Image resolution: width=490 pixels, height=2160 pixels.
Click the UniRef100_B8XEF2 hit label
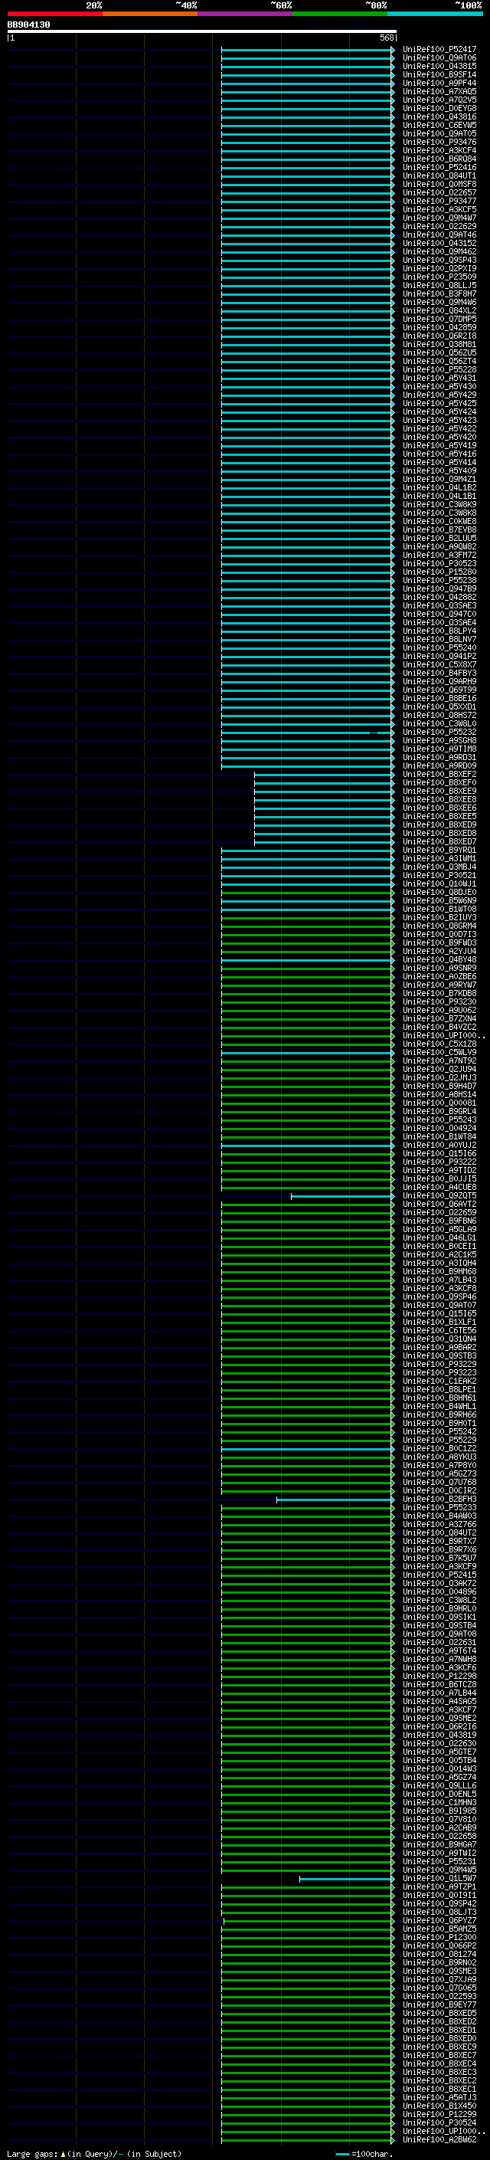pos(439,775)
